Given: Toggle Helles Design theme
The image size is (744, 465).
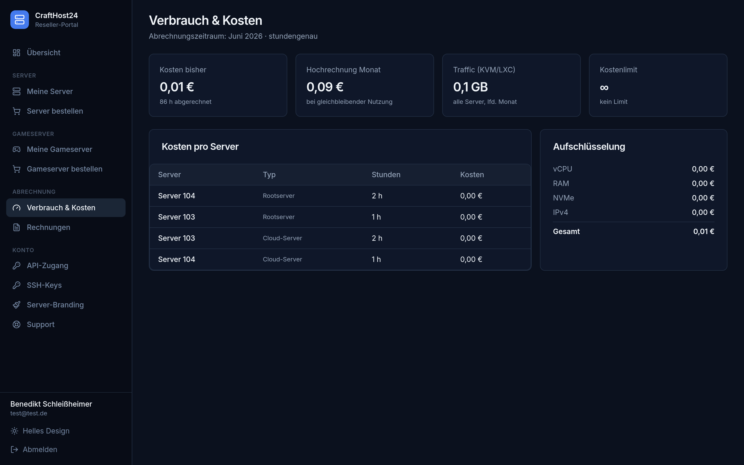Looking at the screenshot, I should coord(40,431).
